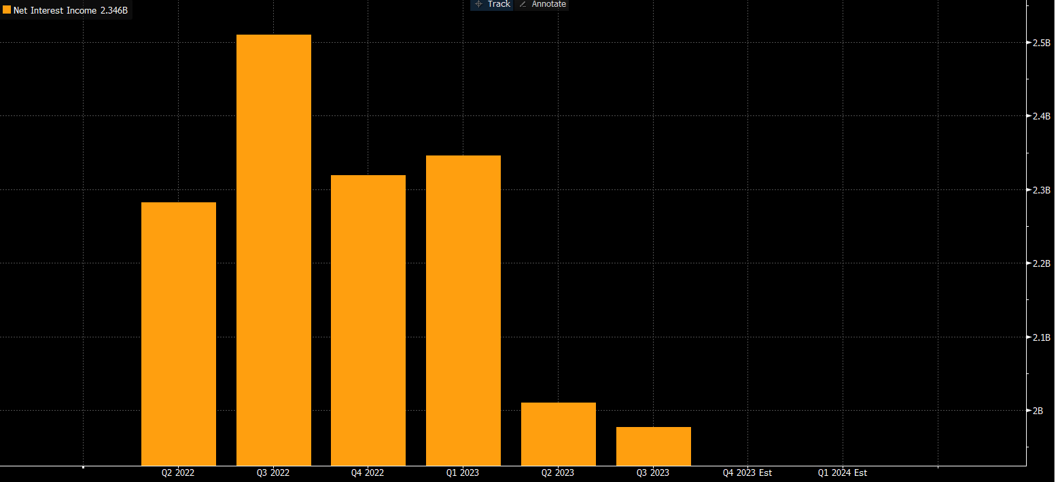1058x482 pixels.
Task: Click the 2.3B y-axis value
Action: click(x=1042, y=189)
